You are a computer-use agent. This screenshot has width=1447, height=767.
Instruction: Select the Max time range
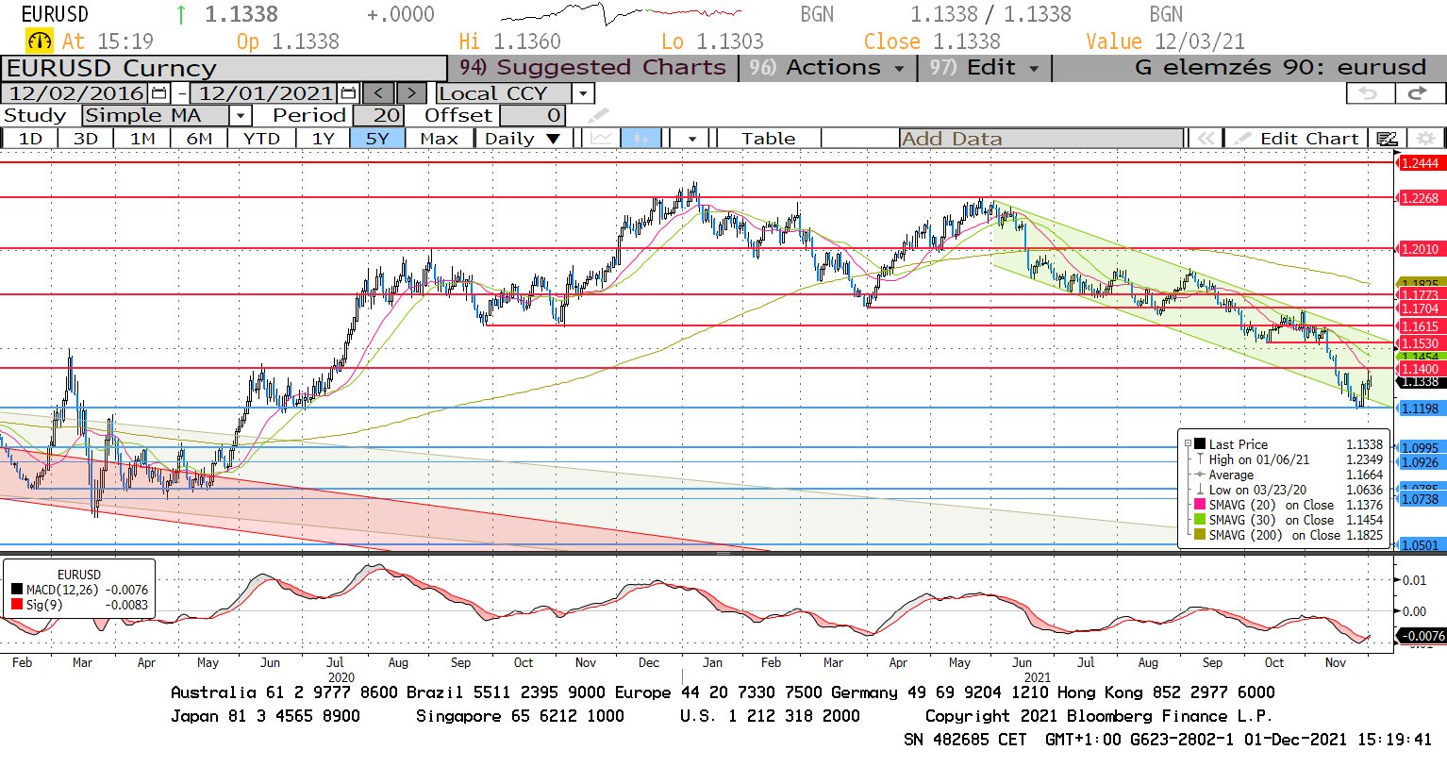(439, 139)
